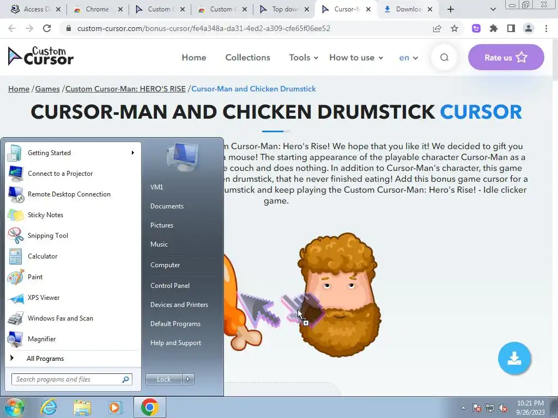This screenshot has width=558, height=418.
Task: Click the Custom Cursor site logo
Action: tap(40, 57)
